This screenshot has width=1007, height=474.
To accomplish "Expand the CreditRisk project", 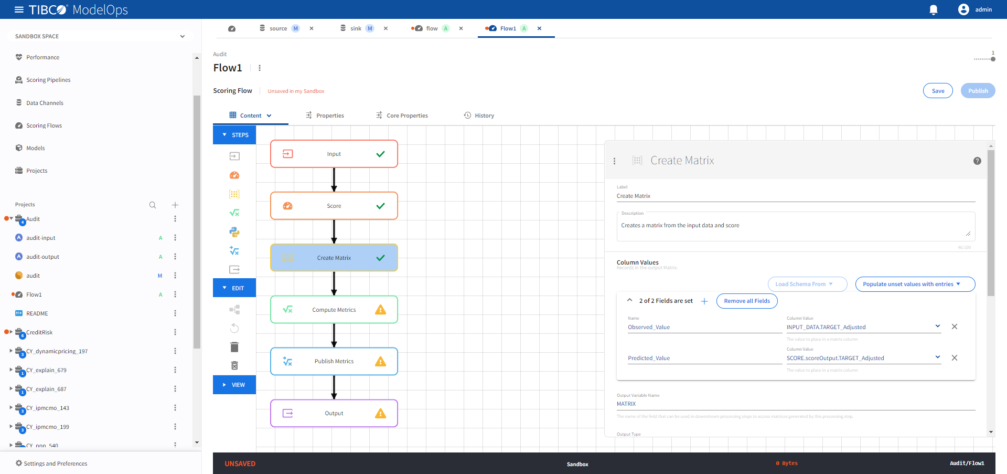I will [11, 332].
